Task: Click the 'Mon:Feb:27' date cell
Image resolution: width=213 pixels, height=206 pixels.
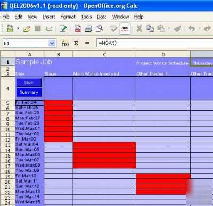Action: pos(30,118)
